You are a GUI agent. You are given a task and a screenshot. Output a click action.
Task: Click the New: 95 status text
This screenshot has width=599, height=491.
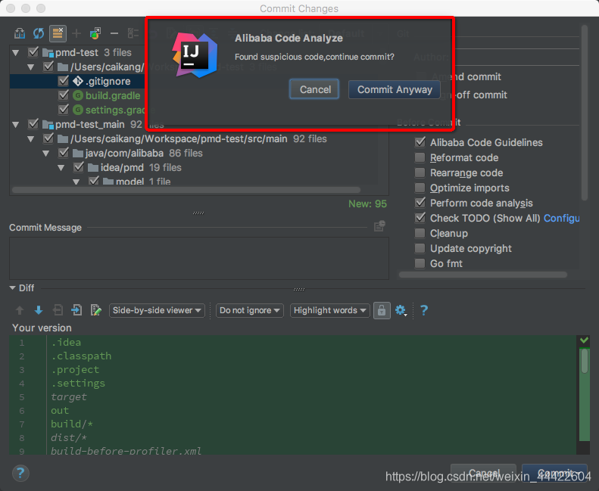(367, 204)
